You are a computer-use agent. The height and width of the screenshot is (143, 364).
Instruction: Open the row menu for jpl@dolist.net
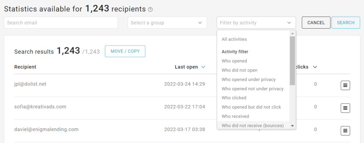tap(345, 85)
